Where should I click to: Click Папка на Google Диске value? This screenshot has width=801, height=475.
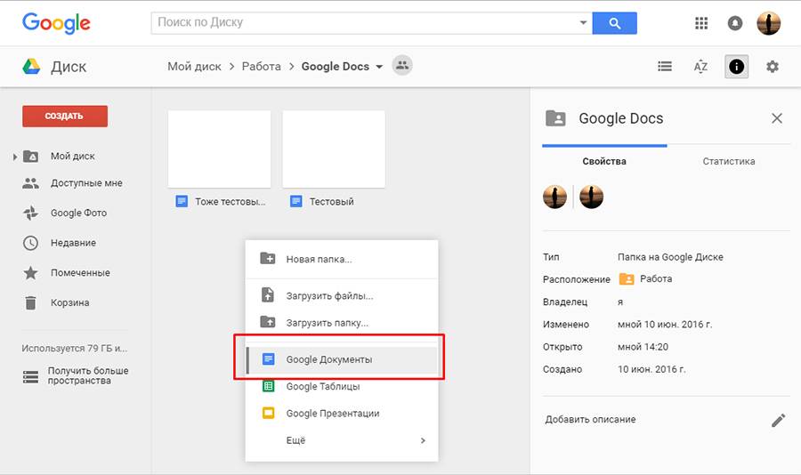coord(670,257)
